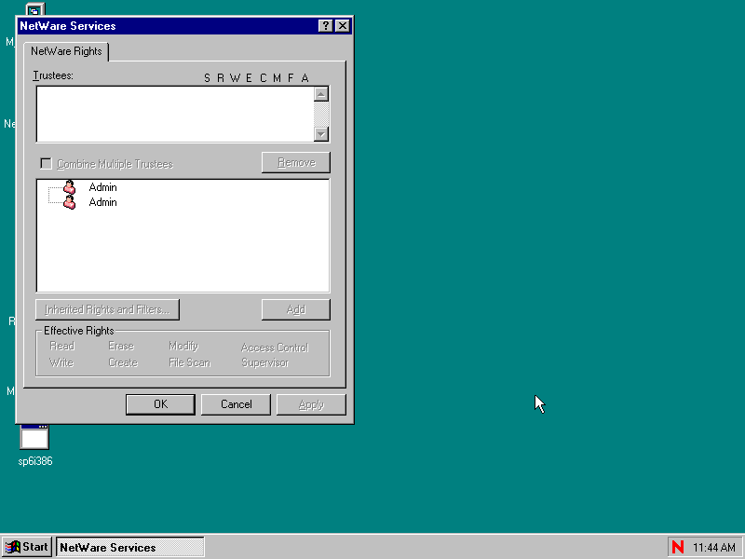Click the "M" rights column letter

tap(277, 78)
